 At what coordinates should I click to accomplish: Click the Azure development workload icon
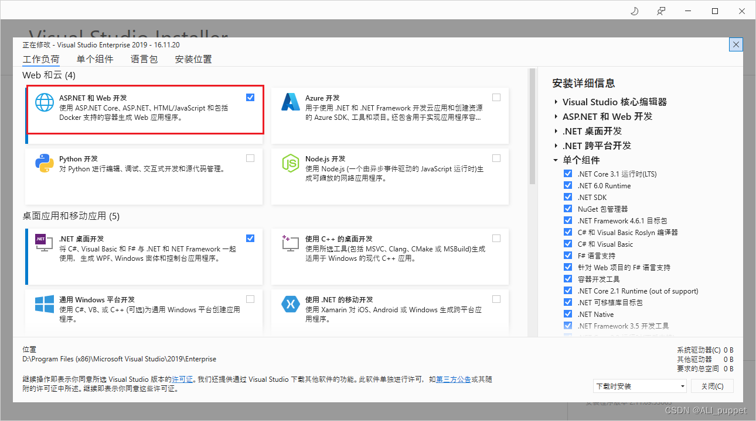[291, 102]
